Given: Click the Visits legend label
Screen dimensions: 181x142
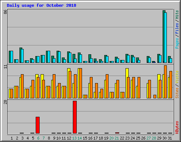Looking at the screenshot, I should pos(177,77).
